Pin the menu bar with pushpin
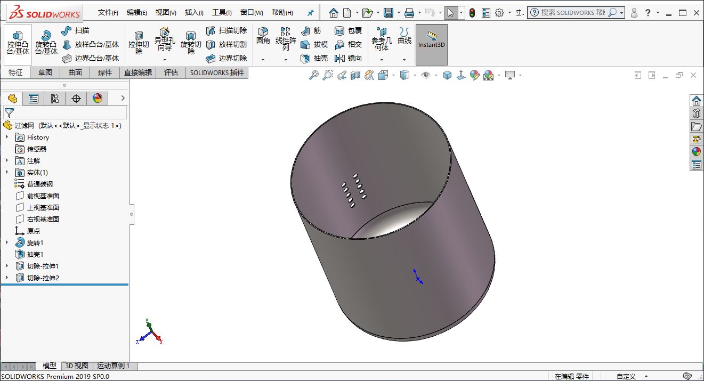The height and width of the screenshot is (381, 704). pos(310,13)
